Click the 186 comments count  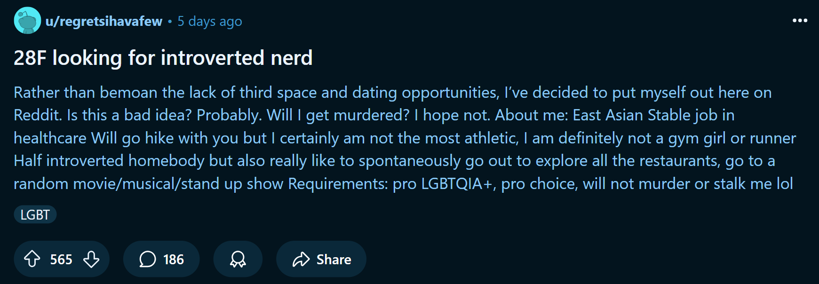click(x=174, y=260)
